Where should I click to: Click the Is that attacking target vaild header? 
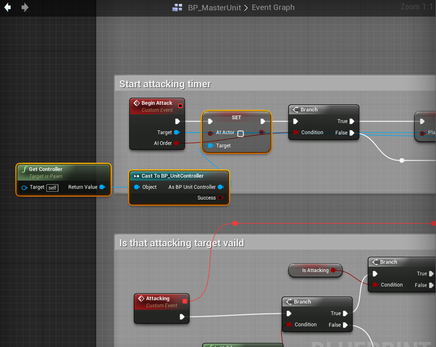(181, 243)
